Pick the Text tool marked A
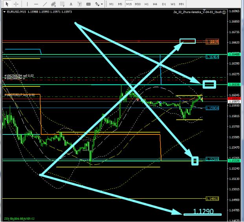244x222 pixels. coord(71,4)
